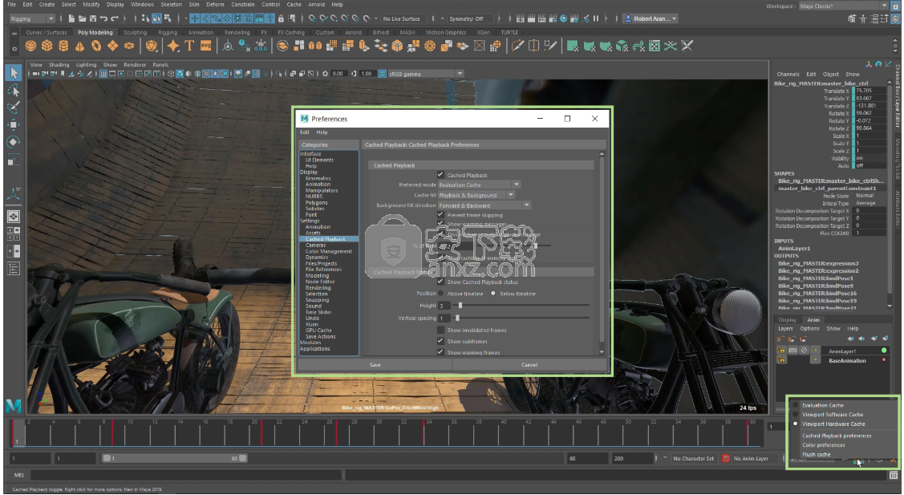Open the sRGB gamma view transform dropdown
The image size is (904, 495).
(425, 74)
